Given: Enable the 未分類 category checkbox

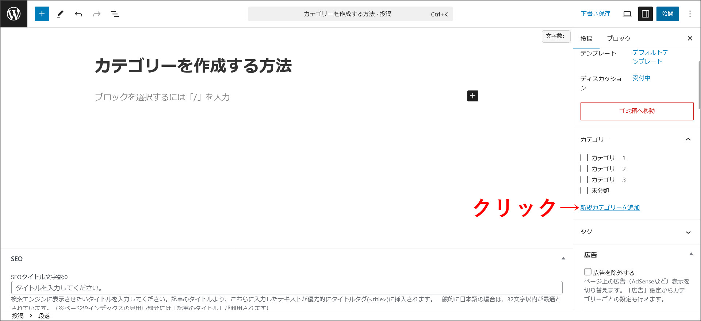Looking at the screenshot, I should (584, 190).
